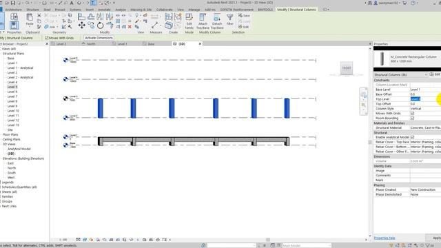Open the Measure tool
Screen dimensions: 441x248
(154, 25)
